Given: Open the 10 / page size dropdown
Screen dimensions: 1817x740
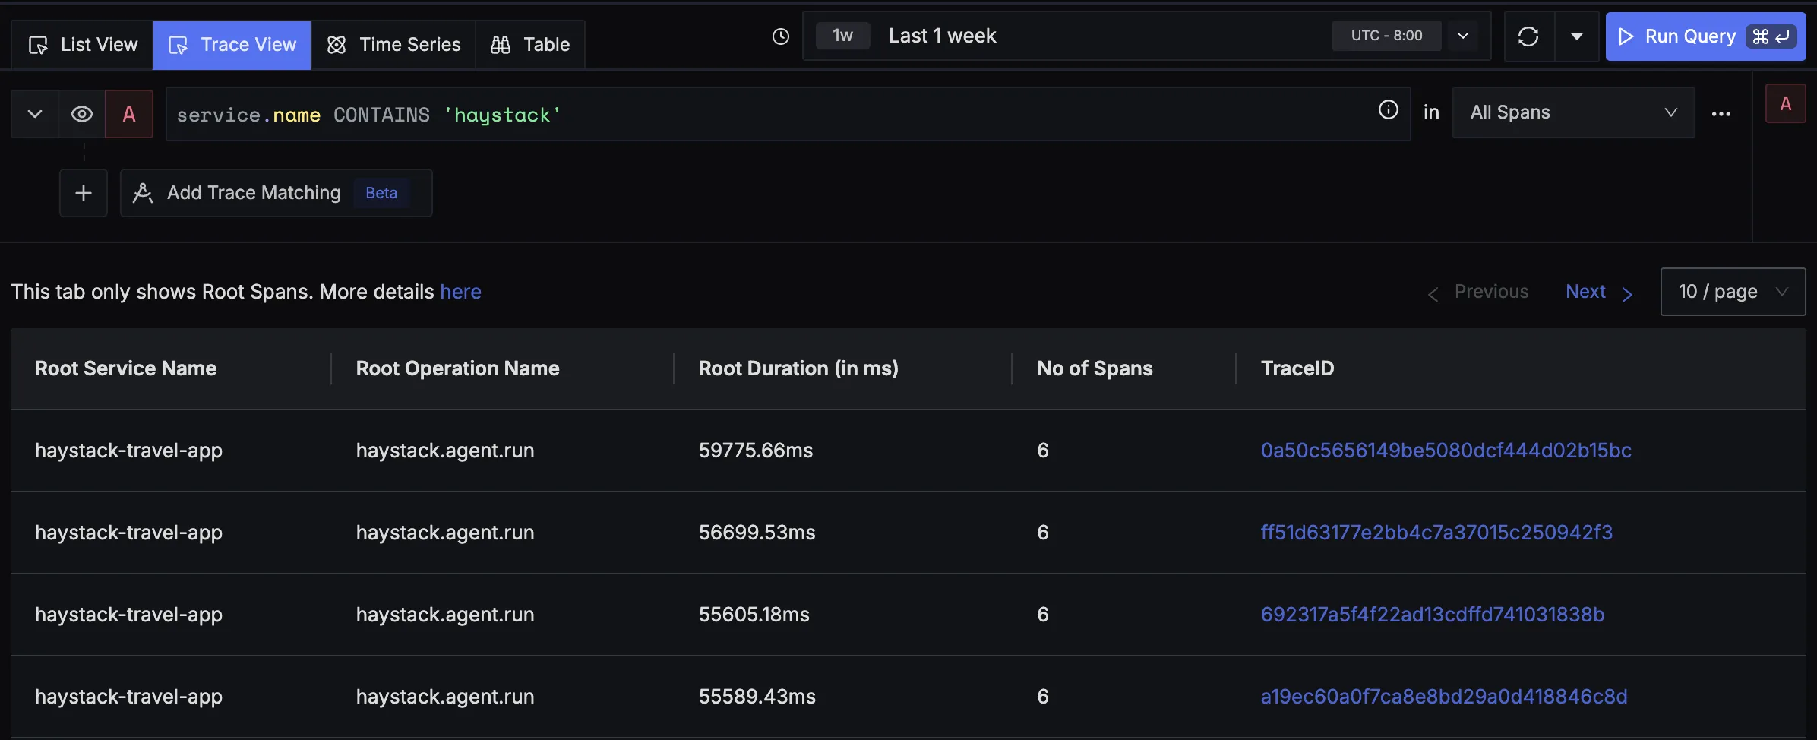Looking at the screenshot, I should 1732,292.
